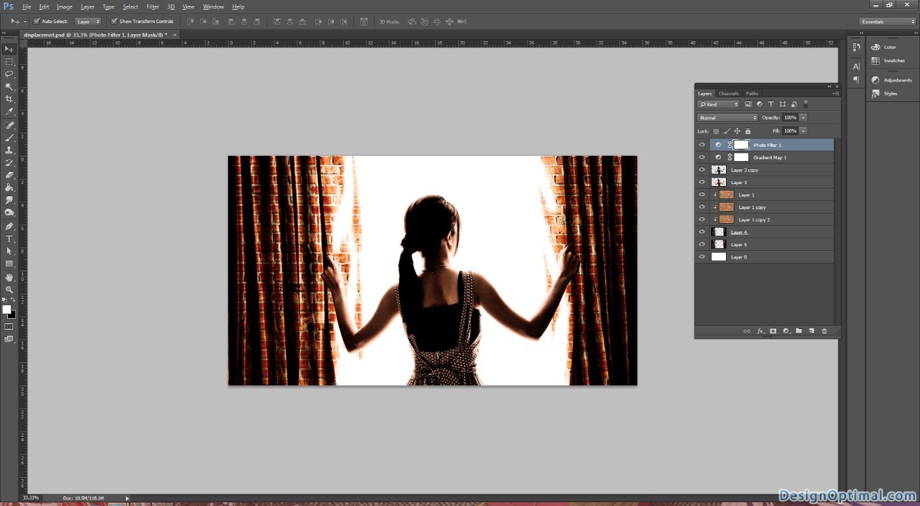Filter for pixel layers icon

tap(748, 104)
